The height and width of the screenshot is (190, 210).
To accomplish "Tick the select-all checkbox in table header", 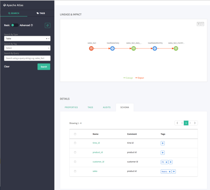I will 75,134.
